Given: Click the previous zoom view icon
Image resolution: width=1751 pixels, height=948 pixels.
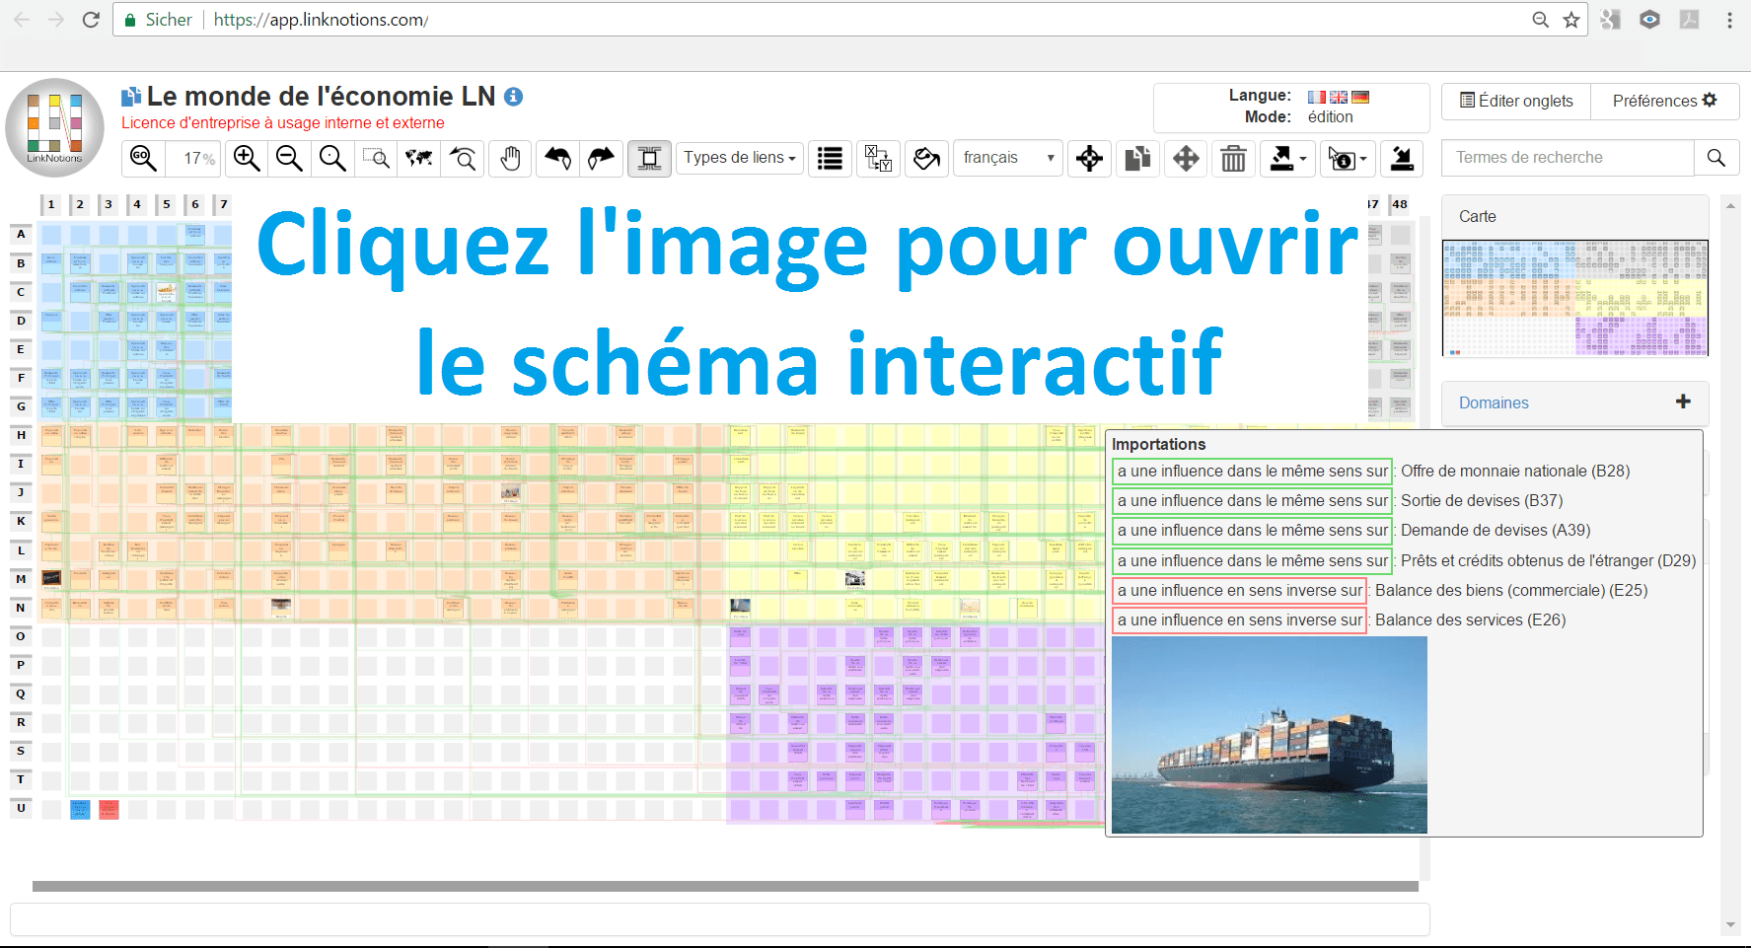Looking at the screenshot, I should tap(463, 158).
